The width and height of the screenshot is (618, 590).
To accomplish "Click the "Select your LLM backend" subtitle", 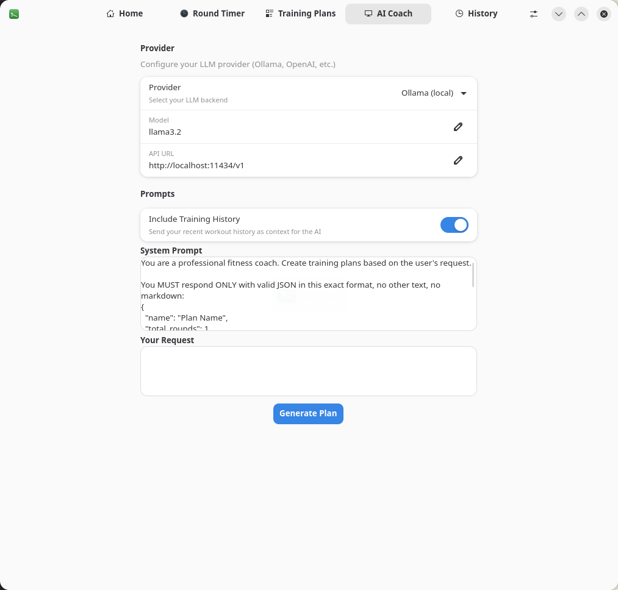I will 188,100.
